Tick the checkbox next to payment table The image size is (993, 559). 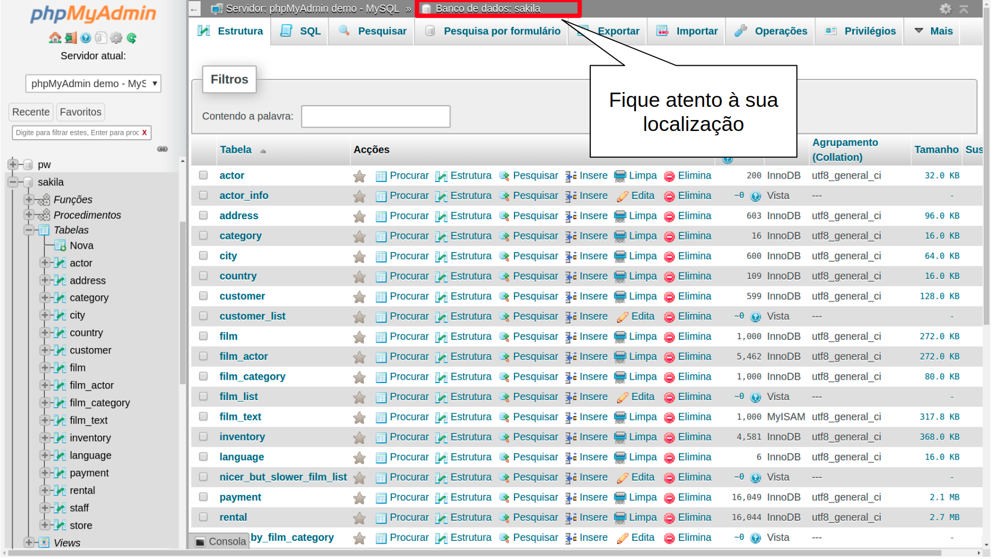[x=203, y=497]
